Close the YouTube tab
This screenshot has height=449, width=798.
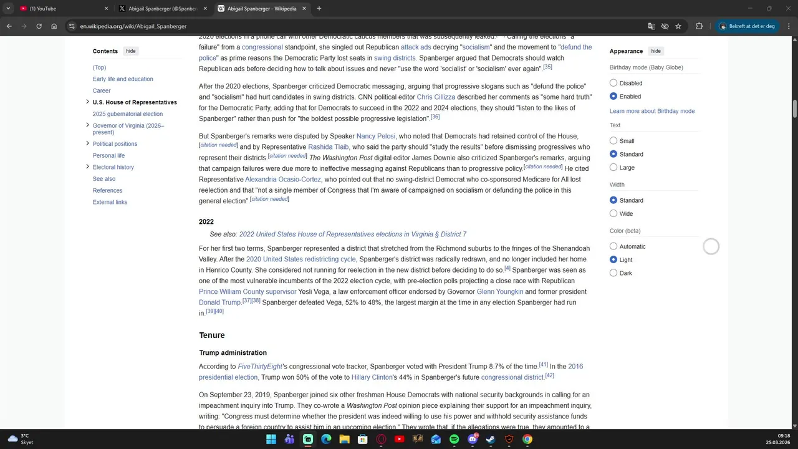tap(106, 9)
